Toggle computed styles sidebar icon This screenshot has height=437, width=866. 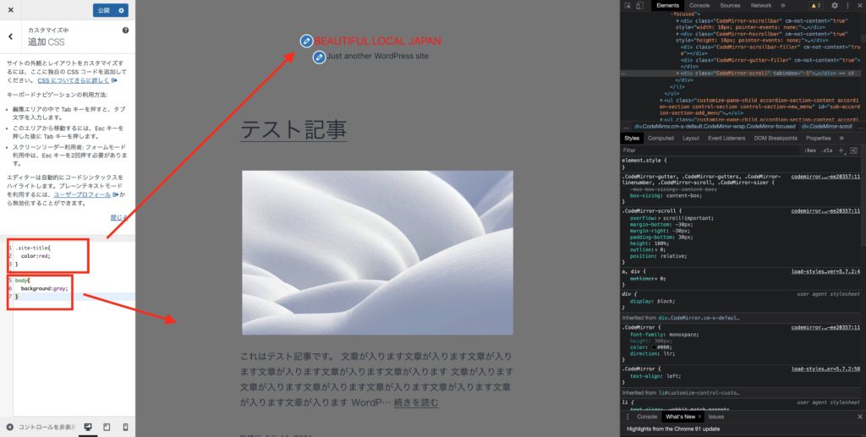853,150
